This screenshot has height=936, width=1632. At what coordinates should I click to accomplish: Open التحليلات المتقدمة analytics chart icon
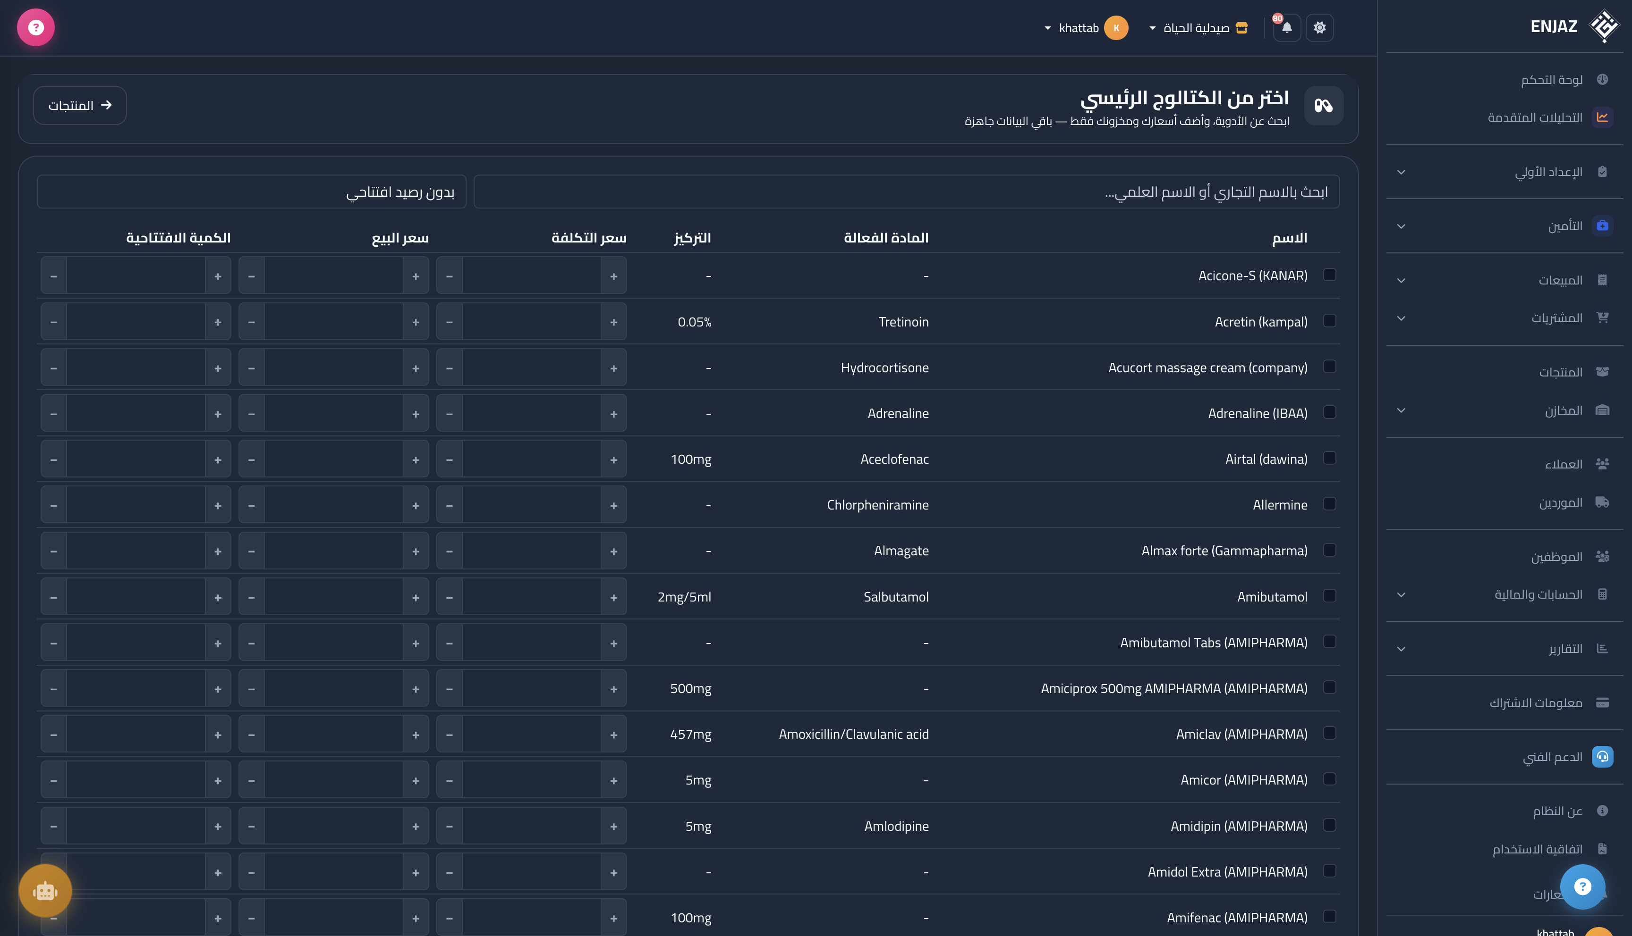[x=1602, y=117]
